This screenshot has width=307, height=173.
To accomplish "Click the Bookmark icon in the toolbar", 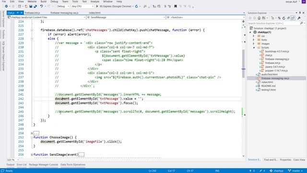I will point(176,6).
